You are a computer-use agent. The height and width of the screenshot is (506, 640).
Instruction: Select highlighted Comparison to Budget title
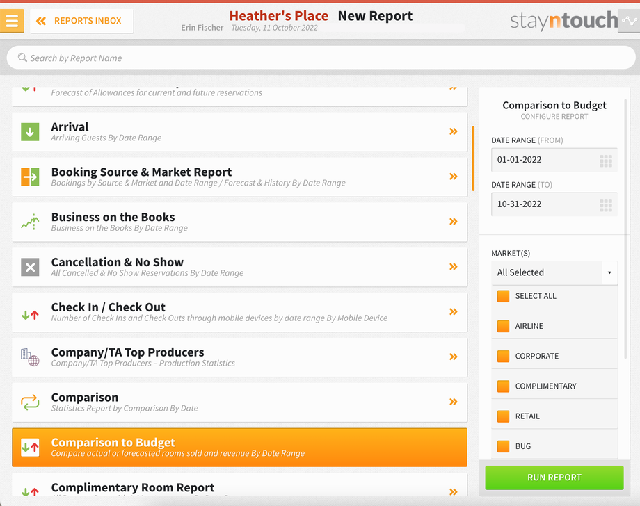click(113, 442)
